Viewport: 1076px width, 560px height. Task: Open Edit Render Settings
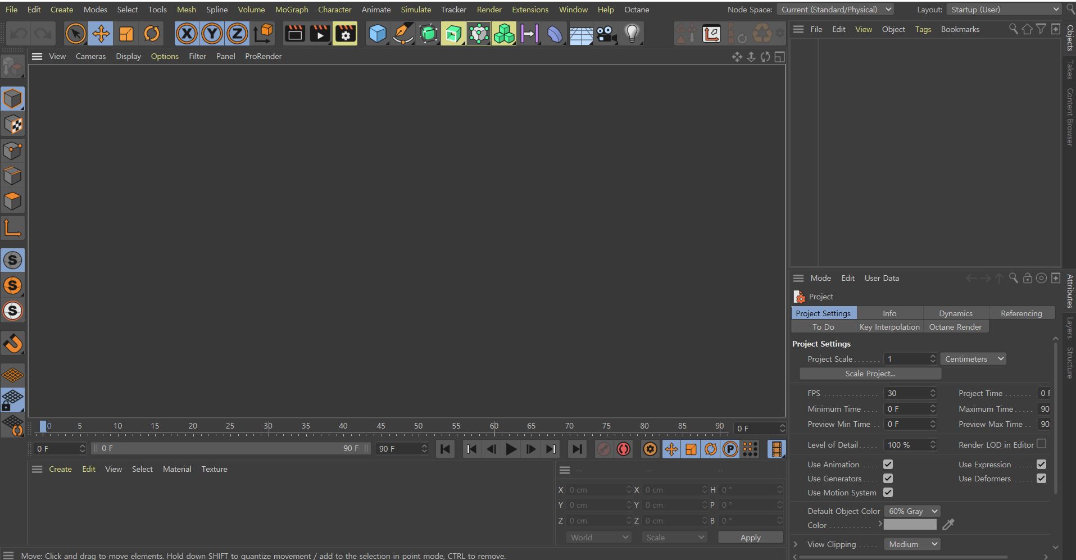pos(345,34)
